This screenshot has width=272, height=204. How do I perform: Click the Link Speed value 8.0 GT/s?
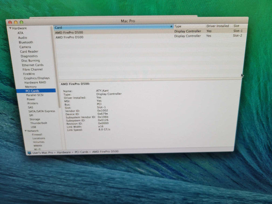104,130
